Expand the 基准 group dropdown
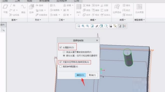This screenshot has height=92, width=165. [14, 20]
